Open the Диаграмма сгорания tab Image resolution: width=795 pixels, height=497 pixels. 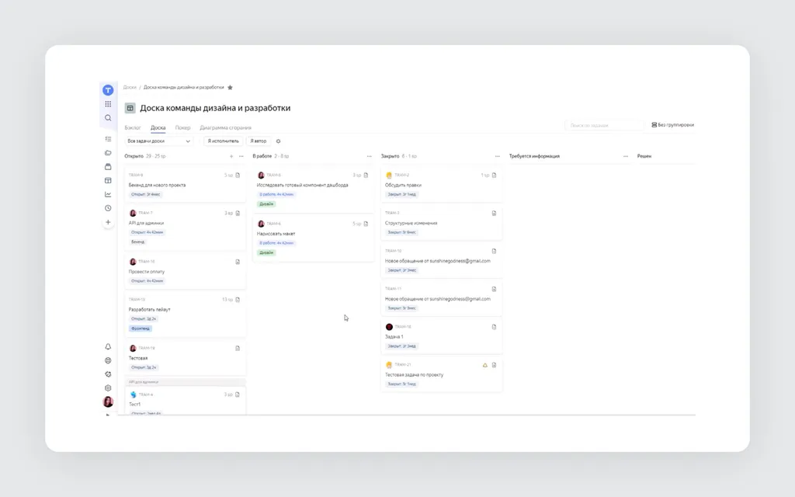(226, 128)
